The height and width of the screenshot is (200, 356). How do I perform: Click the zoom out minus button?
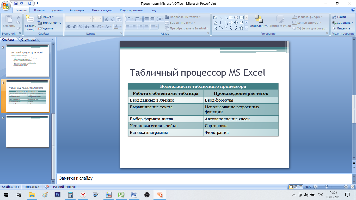tap(315, 187)
